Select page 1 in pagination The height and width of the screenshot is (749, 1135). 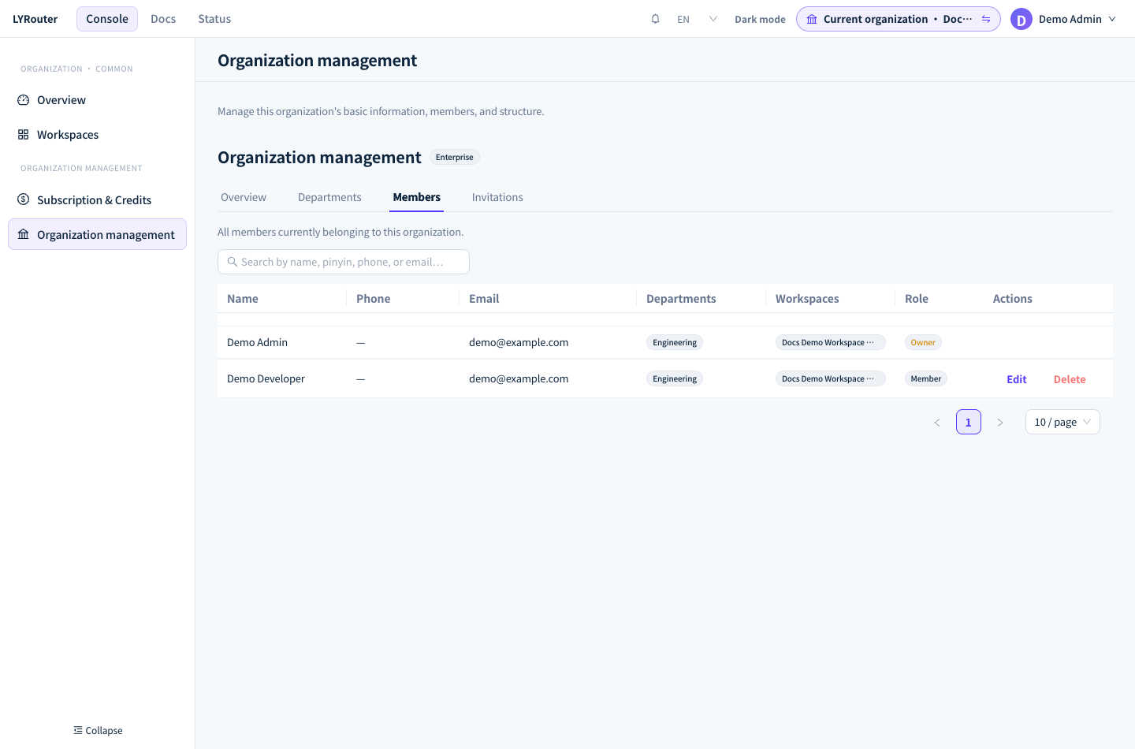pos(969,422)
